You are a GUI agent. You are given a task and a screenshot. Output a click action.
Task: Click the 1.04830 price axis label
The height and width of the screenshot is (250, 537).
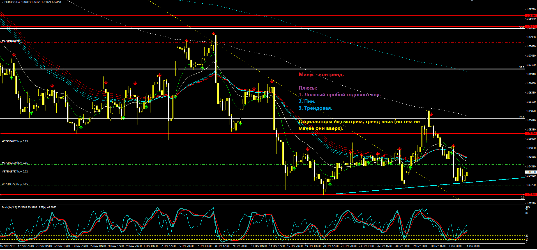(531, 148)
